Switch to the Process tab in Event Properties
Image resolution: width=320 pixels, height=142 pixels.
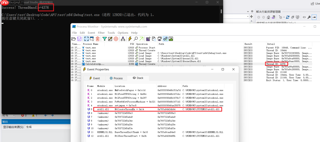point(116,78)
